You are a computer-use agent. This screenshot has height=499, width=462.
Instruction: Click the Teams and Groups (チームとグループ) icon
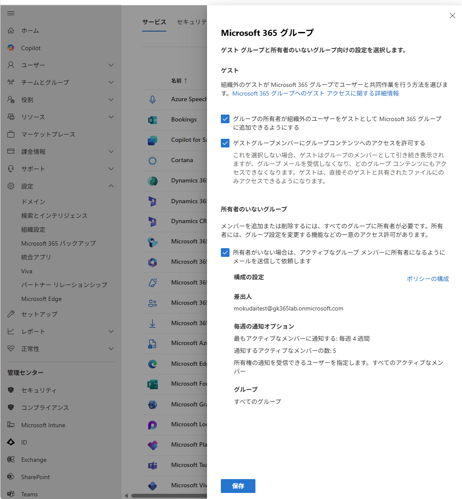11,82
